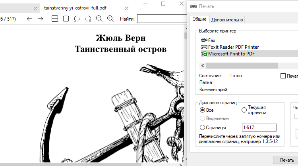
Task: Click the printer icon in Печать title
Action: pos(194,6)
